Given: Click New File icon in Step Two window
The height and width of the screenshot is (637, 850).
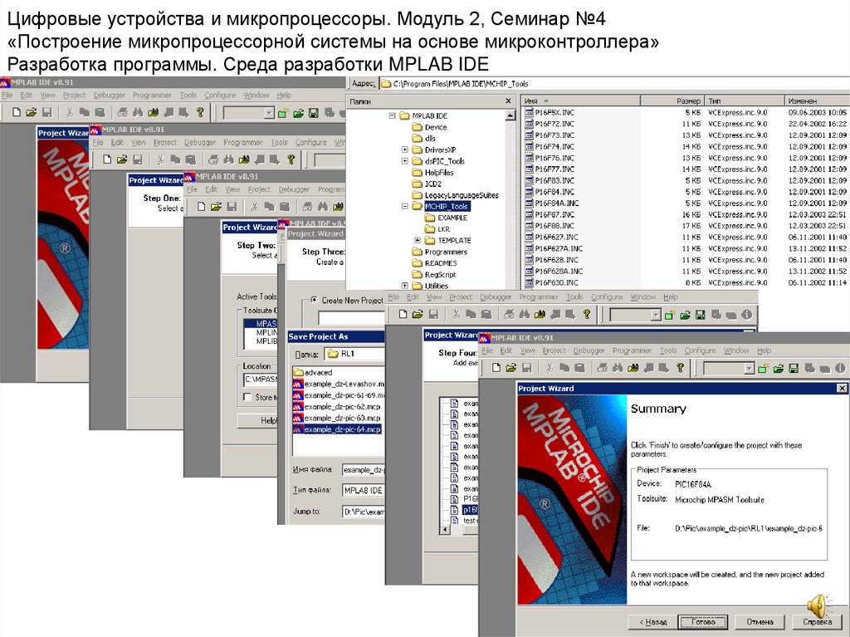Looking at the screenshot, I should point(201,207).
